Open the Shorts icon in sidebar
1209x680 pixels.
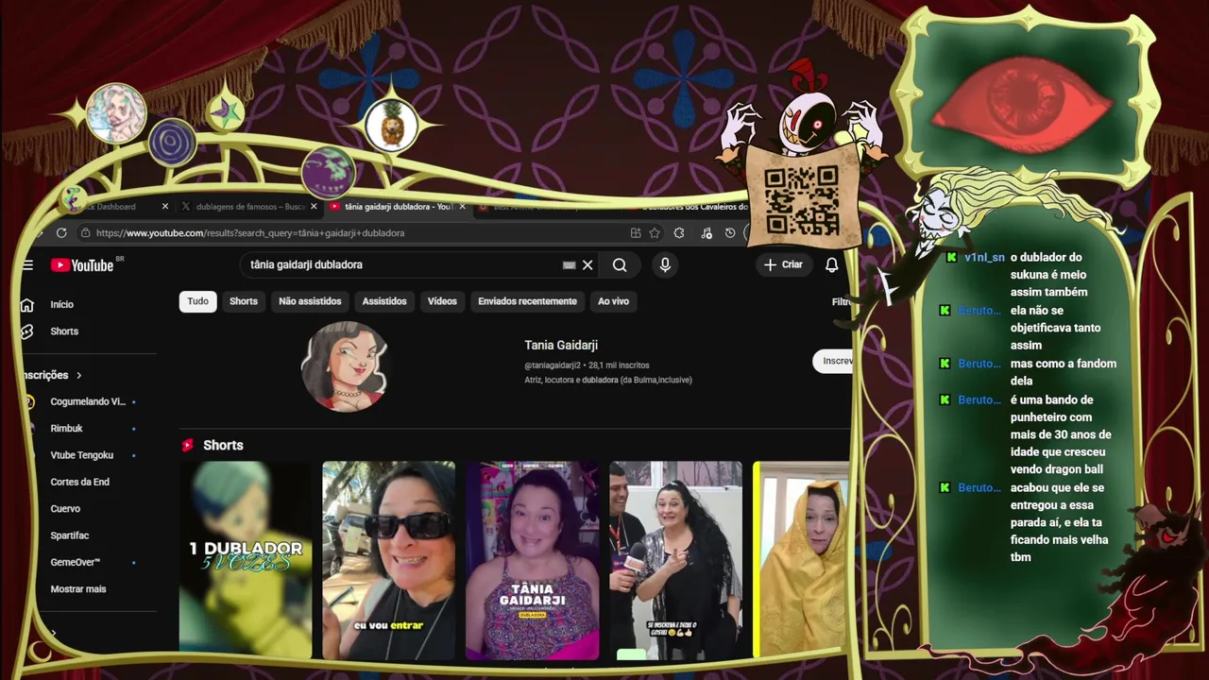(27, 331)
